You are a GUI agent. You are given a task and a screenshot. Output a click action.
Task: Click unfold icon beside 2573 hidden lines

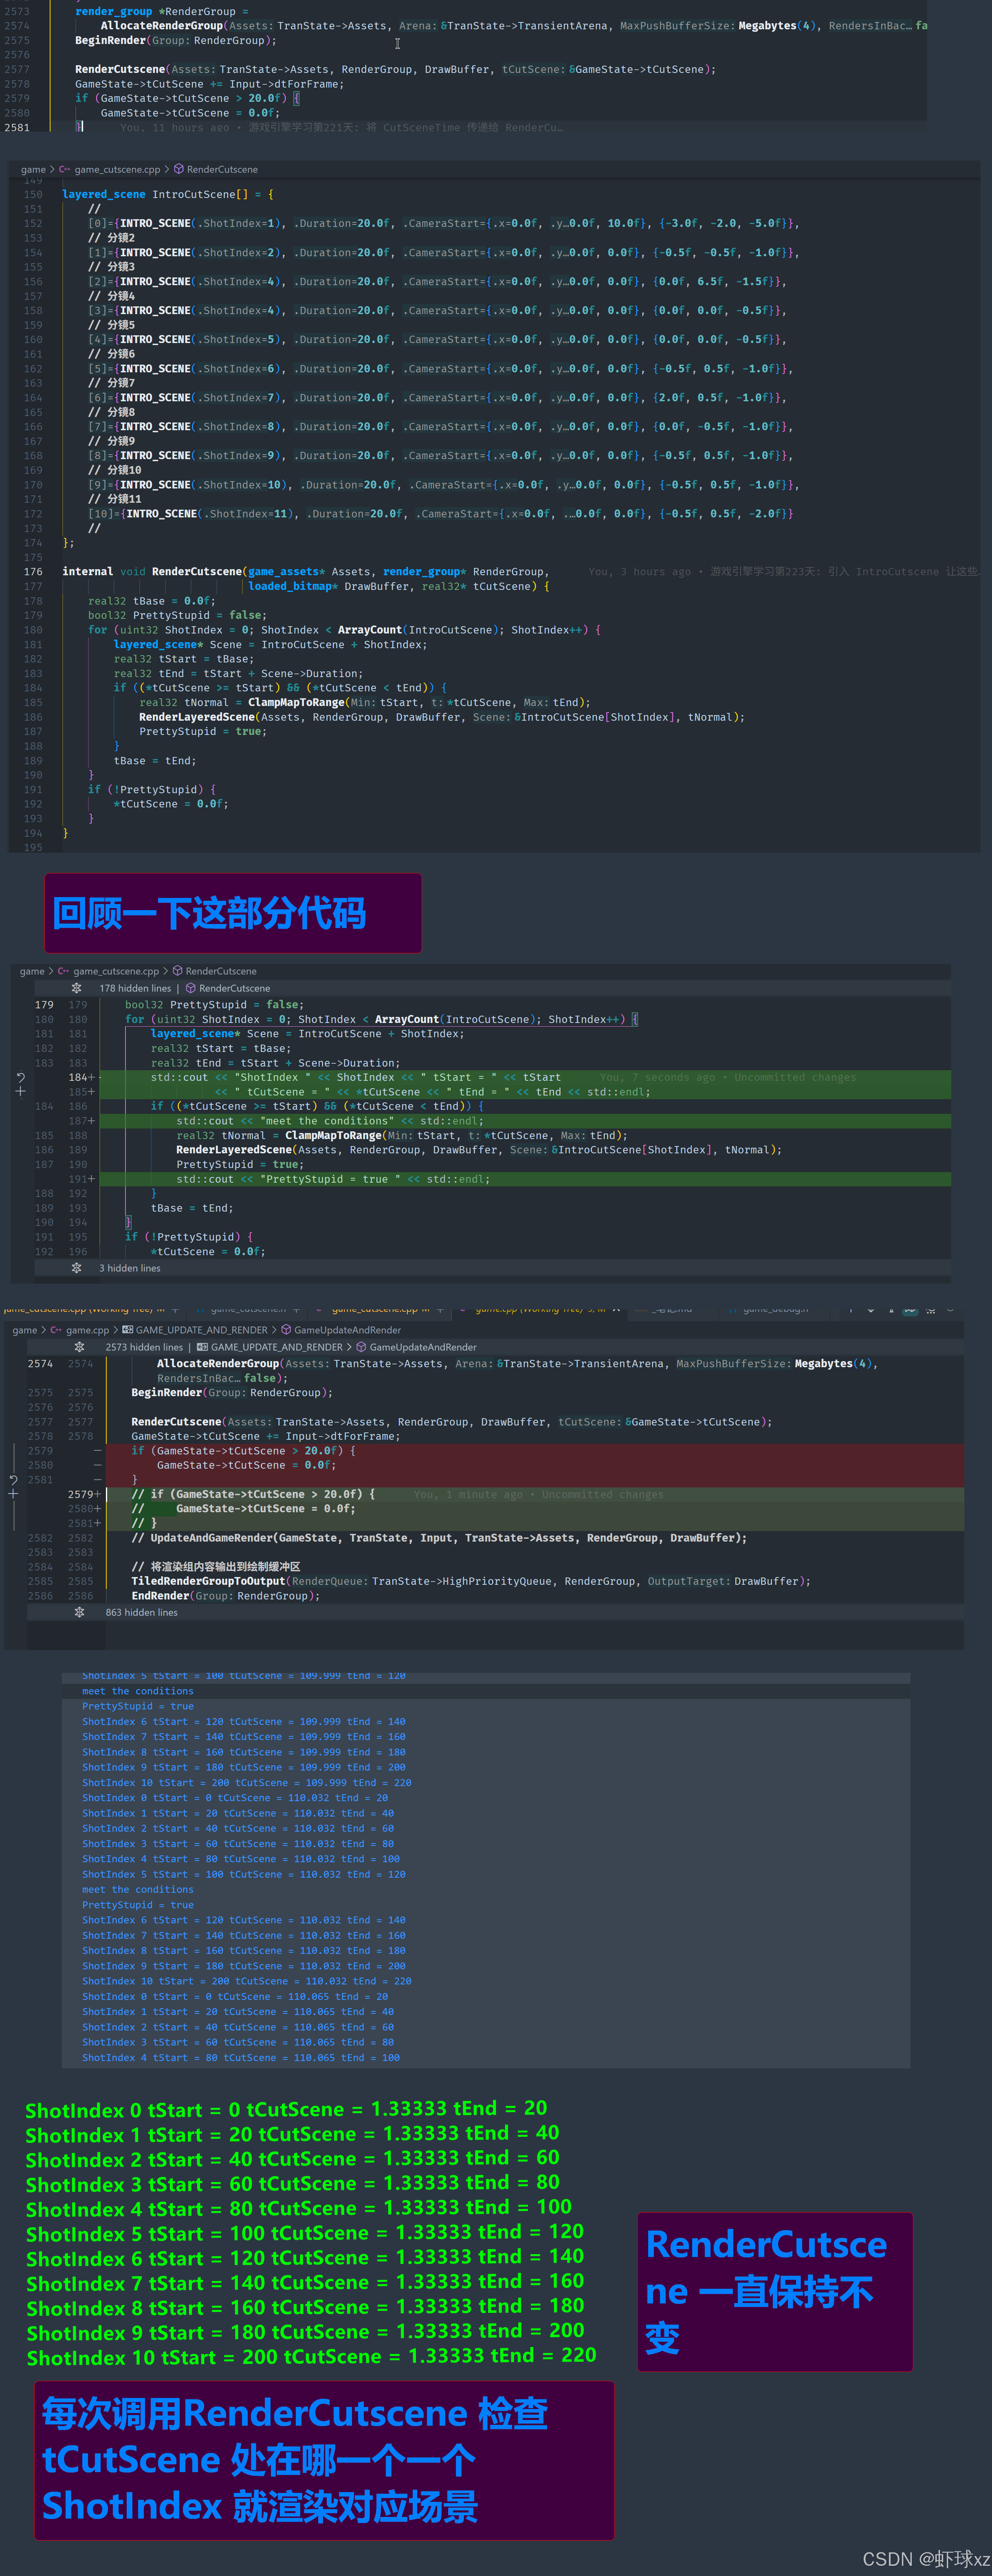79,1347
